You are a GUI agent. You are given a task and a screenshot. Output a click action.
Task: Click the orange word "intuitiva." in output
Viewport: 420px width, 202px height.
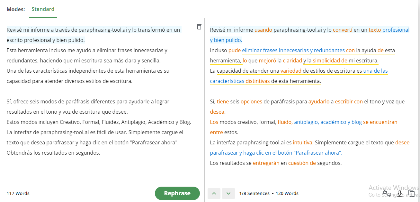tap(303, 142)
